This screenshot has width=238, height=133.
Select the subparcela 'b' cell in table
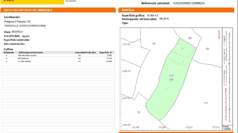[x=6, y=58]
